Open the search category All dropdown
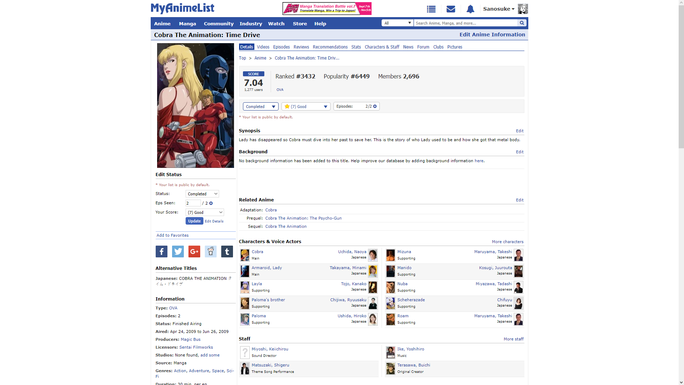 click(398, 23)
